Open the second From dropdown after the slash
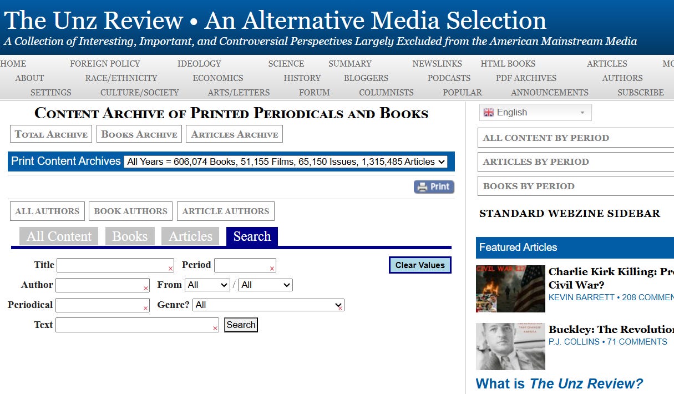This screenshot has width=674, height=394. tap(266, 285)
